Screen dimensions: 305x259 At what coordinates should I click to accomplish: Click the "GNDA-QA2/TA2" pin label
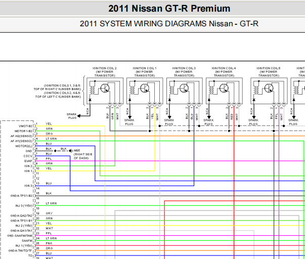[21, 216]
